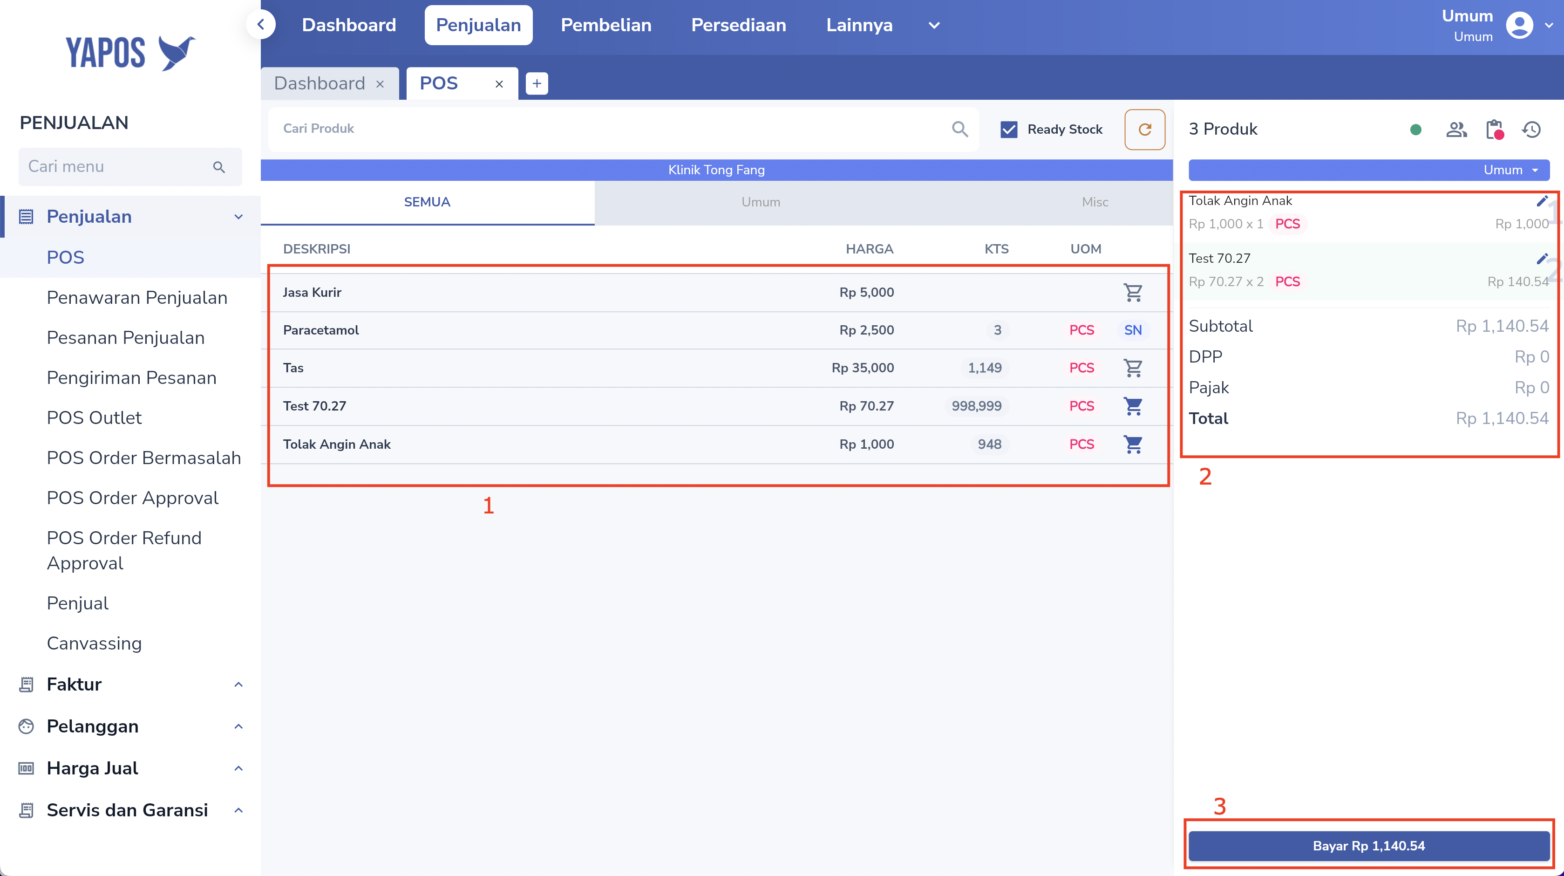Open POS Order Approval in sidebar
Image resolution: width=1564 pixels, height=876 pixels.
[x=132, y=498]
